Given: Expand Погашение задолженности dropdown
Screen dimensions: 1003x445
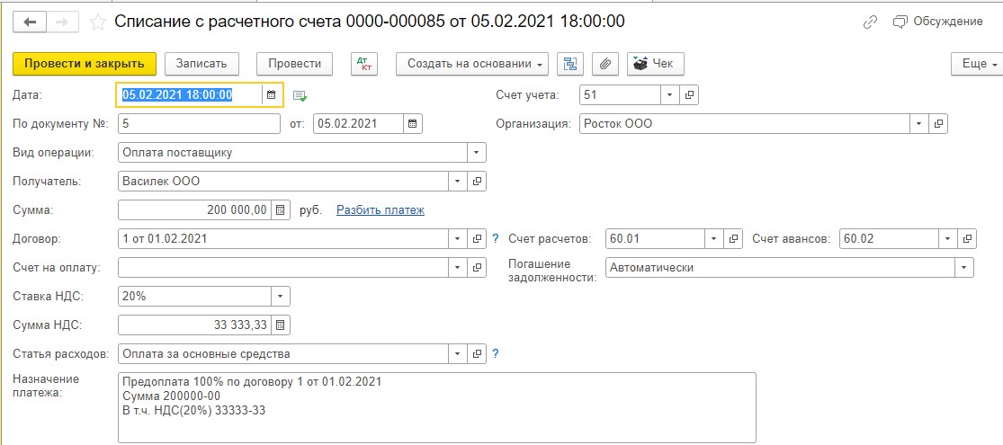Looking at the screenshot, I should pyautogui.click(x=964, y=267).
